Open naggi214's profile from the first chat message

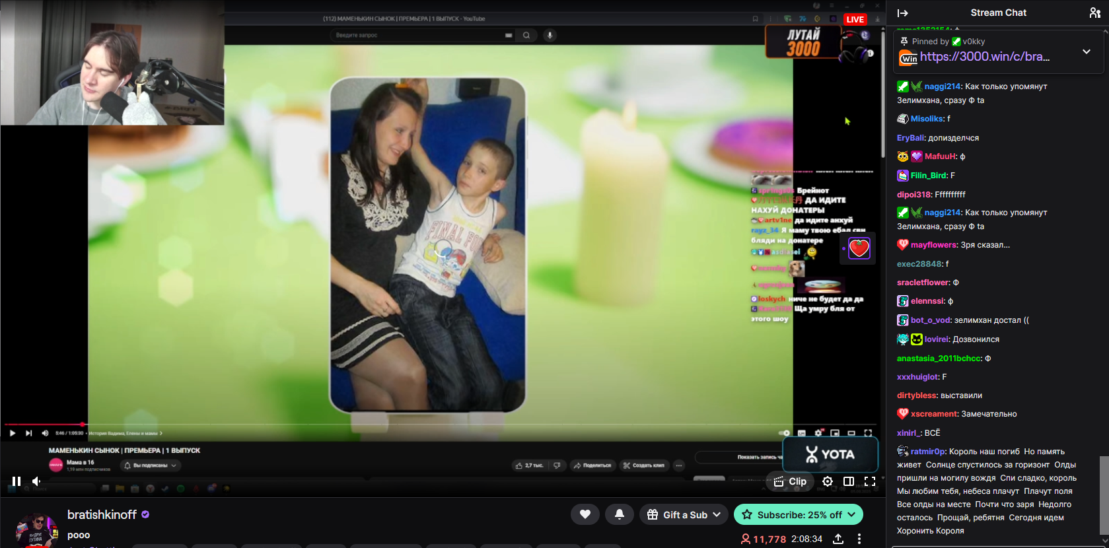[943, 86]
